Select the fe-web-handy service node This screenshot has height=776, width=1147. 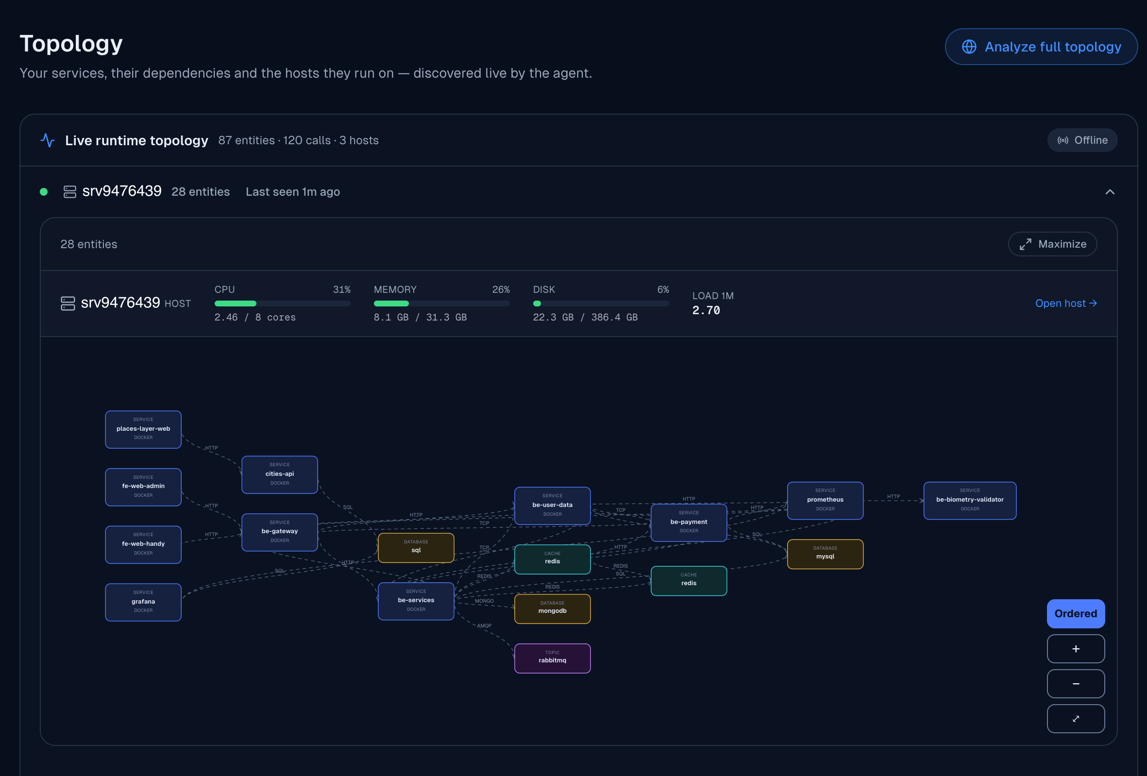click(143, 544)
